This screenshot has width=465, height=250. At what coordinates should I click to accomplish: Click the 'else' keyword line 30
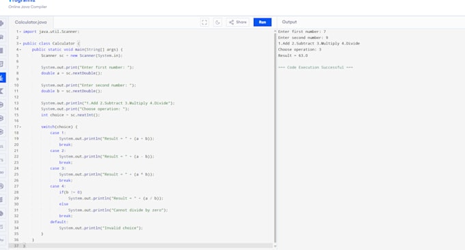pos(64,204)
